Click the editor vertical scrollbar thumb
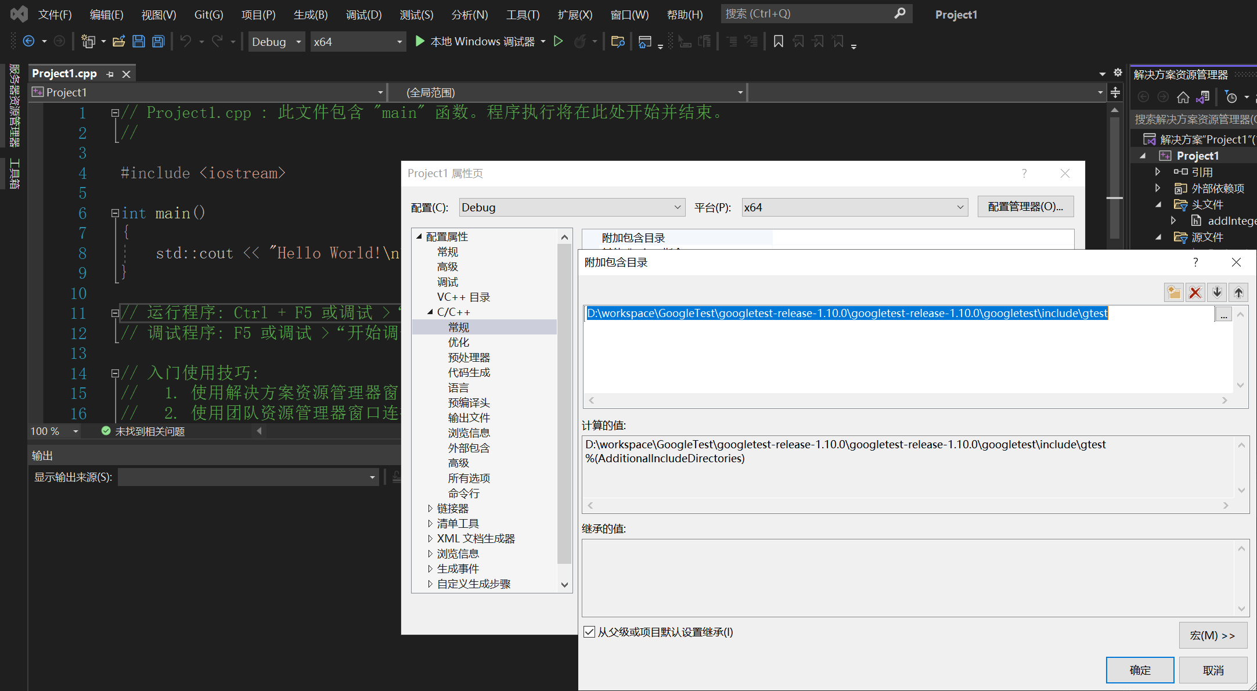1257x691 pixels. (x=1114, y=177)
